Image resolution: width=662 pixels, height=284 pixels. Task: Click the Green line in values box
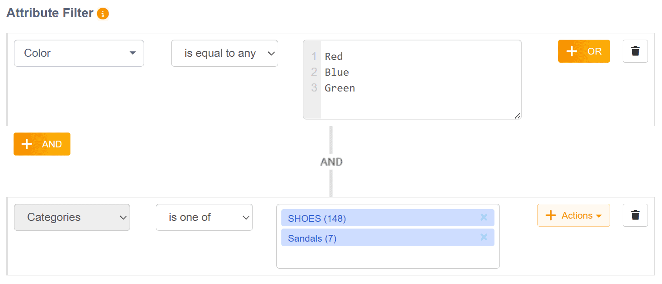pyautogui.click(x=340, y=88)
